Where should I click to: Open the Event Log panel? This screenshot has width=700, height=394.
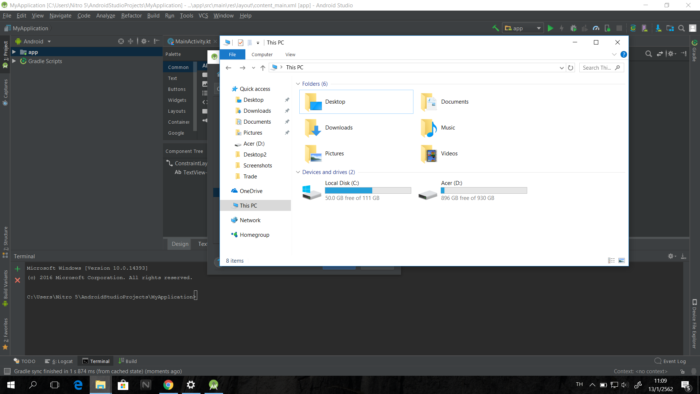point(670,361)
